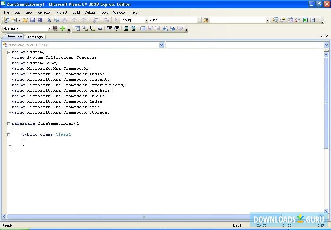Open the Refactor menu

[44, 12]
